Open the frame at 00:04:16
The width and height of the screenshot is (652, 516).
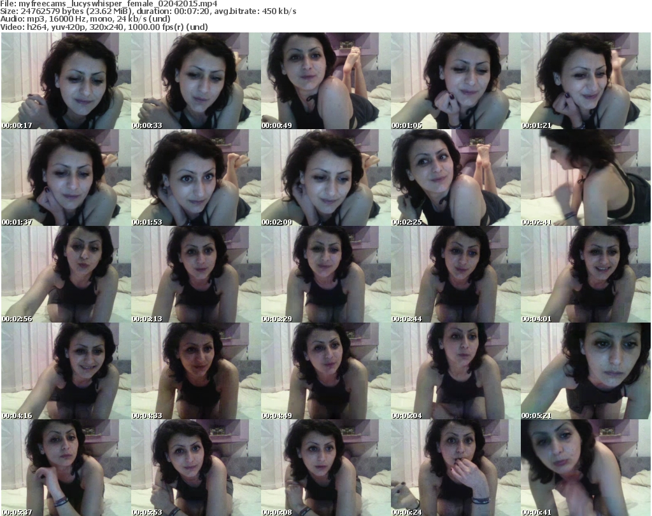[x=66, y=372]
